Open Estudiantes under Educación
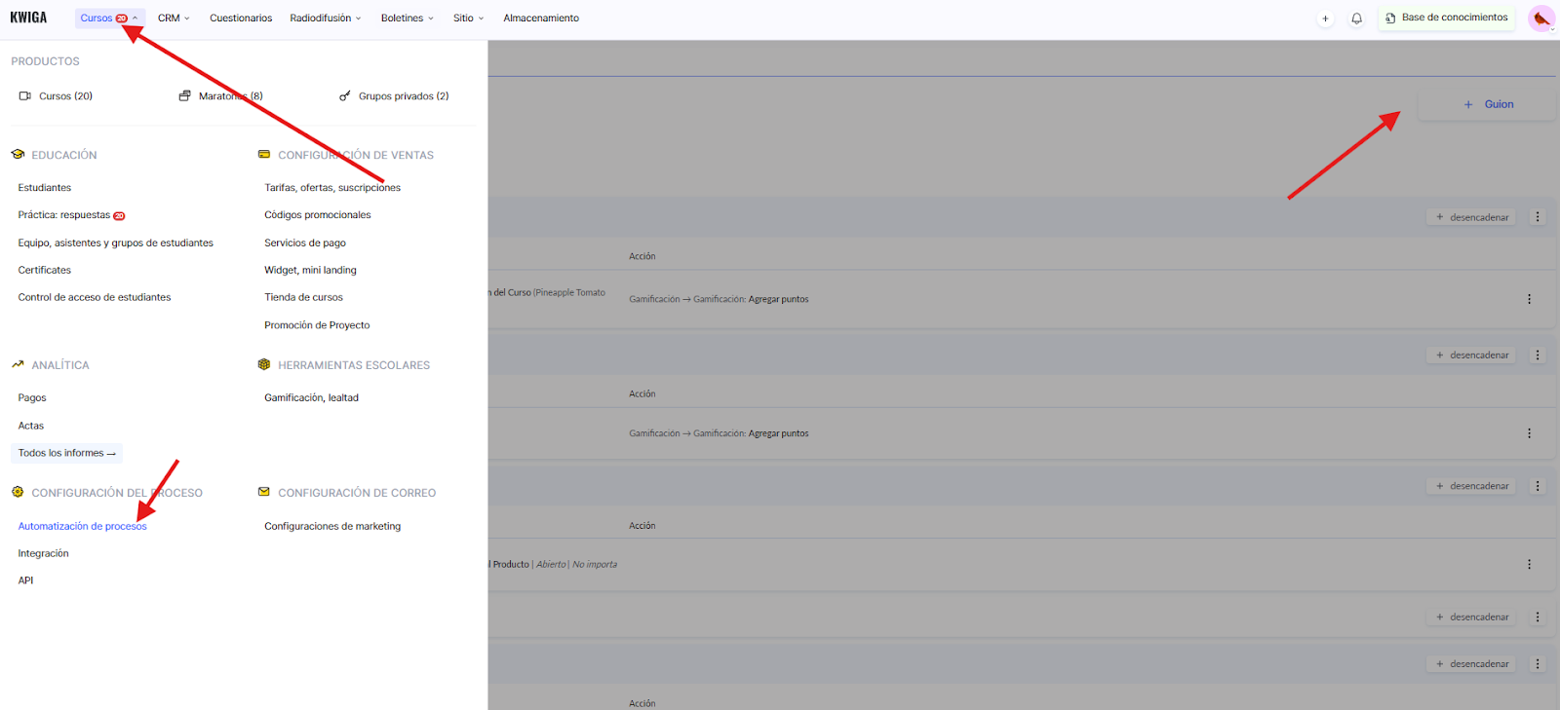The height and width of the screenshot is (710, 1560). (x=45, y=188)
